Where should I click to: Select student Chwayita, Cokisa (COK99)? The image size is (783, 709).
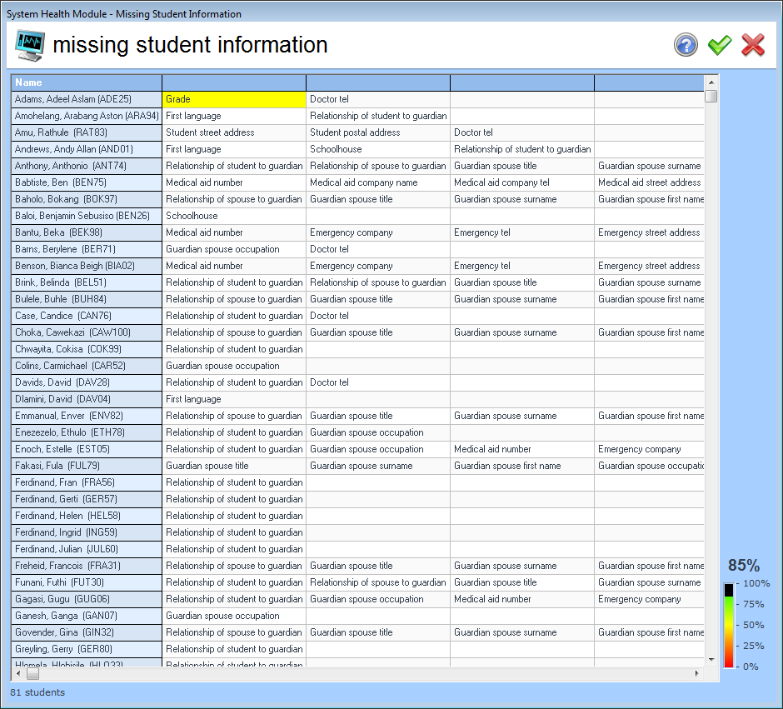click(87, 349)
